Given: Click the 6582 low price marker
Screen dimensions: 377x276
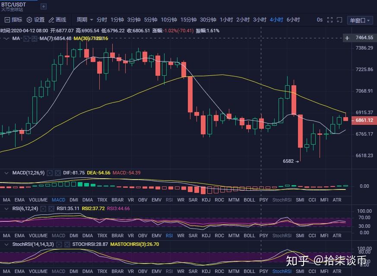Looking at the screenshot, I should (291, 161).
